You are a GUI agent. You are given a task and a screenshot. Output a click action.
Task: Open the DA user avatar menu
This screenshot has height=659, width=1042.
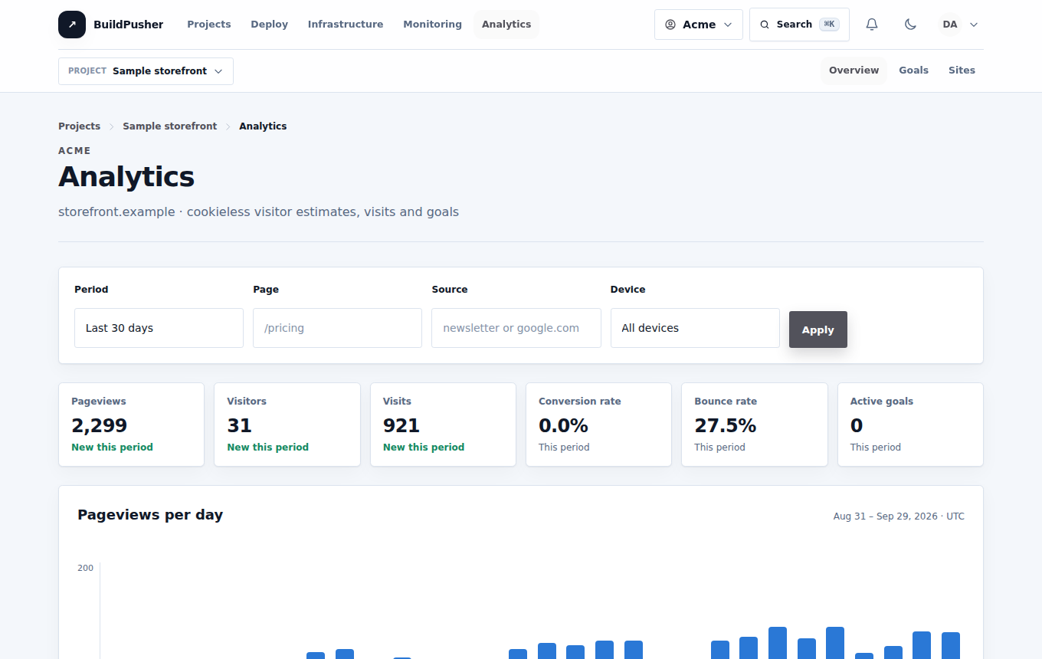(950, 25)
